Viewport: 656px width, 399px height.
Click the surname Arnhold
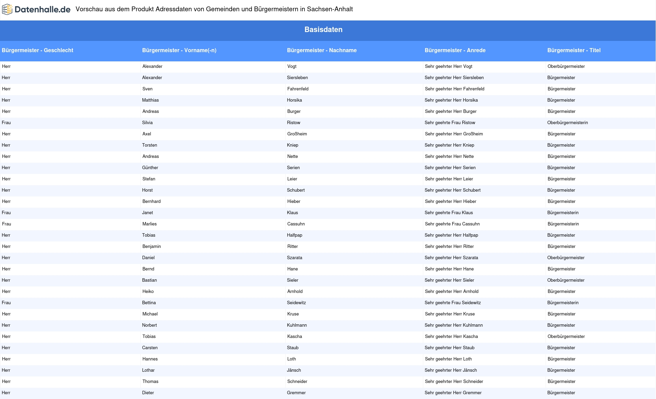tap(295, 292)
